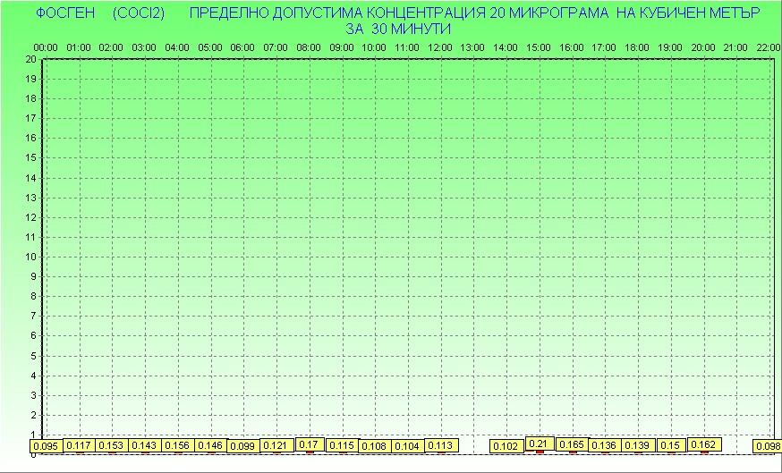Select the 21:00 time axis label
The image size is (782, 473).
[735, 47]
